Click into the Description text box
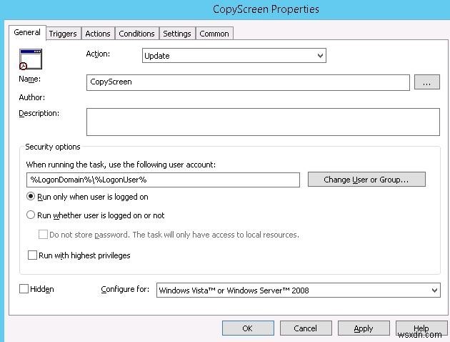This screenshot has width=450, height=342. coord(262,122)
